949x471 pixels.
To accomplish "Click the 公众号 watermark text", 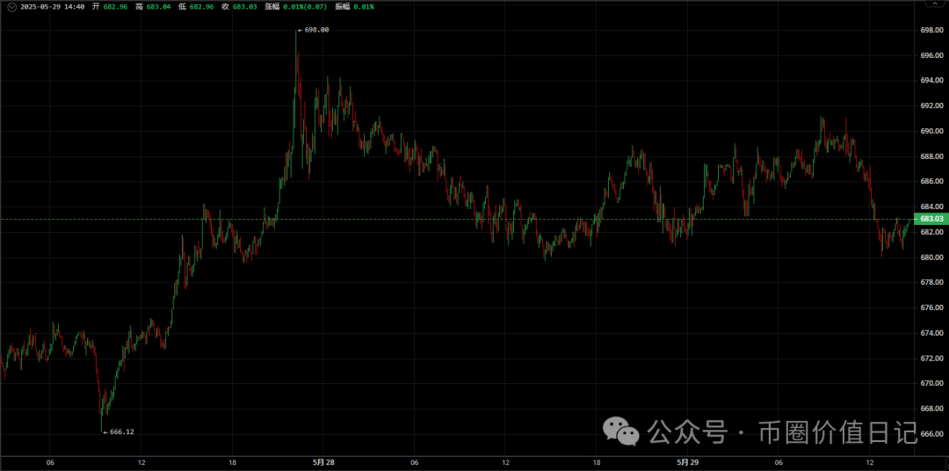I will tap(688, 431).
